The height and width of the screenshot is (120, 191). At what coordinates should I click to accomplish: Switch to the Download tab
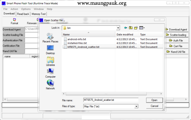point(9,13)
